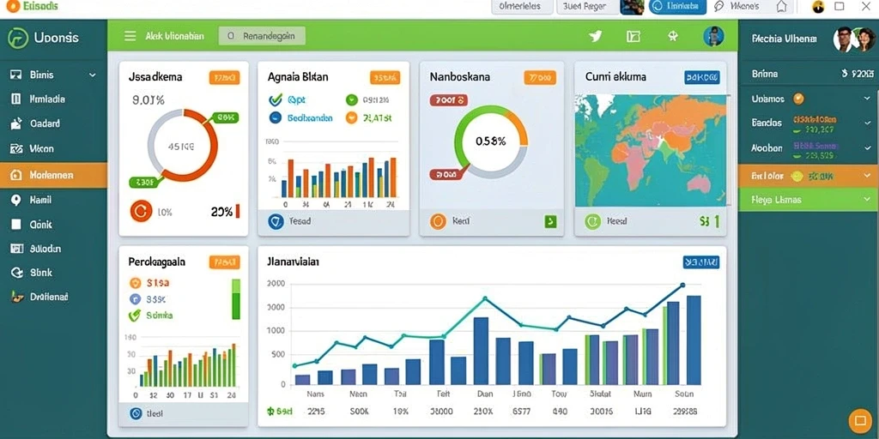Select the Bedkanden radio option
This screenshot has width=879, height=439.
(x=276, y=117)
